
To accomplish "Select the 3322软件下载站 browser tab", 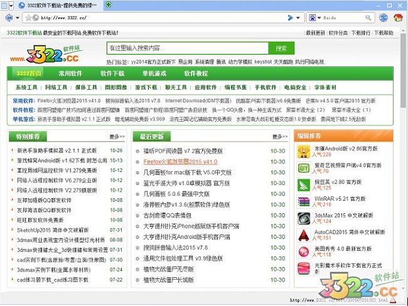I will [58, 5].
